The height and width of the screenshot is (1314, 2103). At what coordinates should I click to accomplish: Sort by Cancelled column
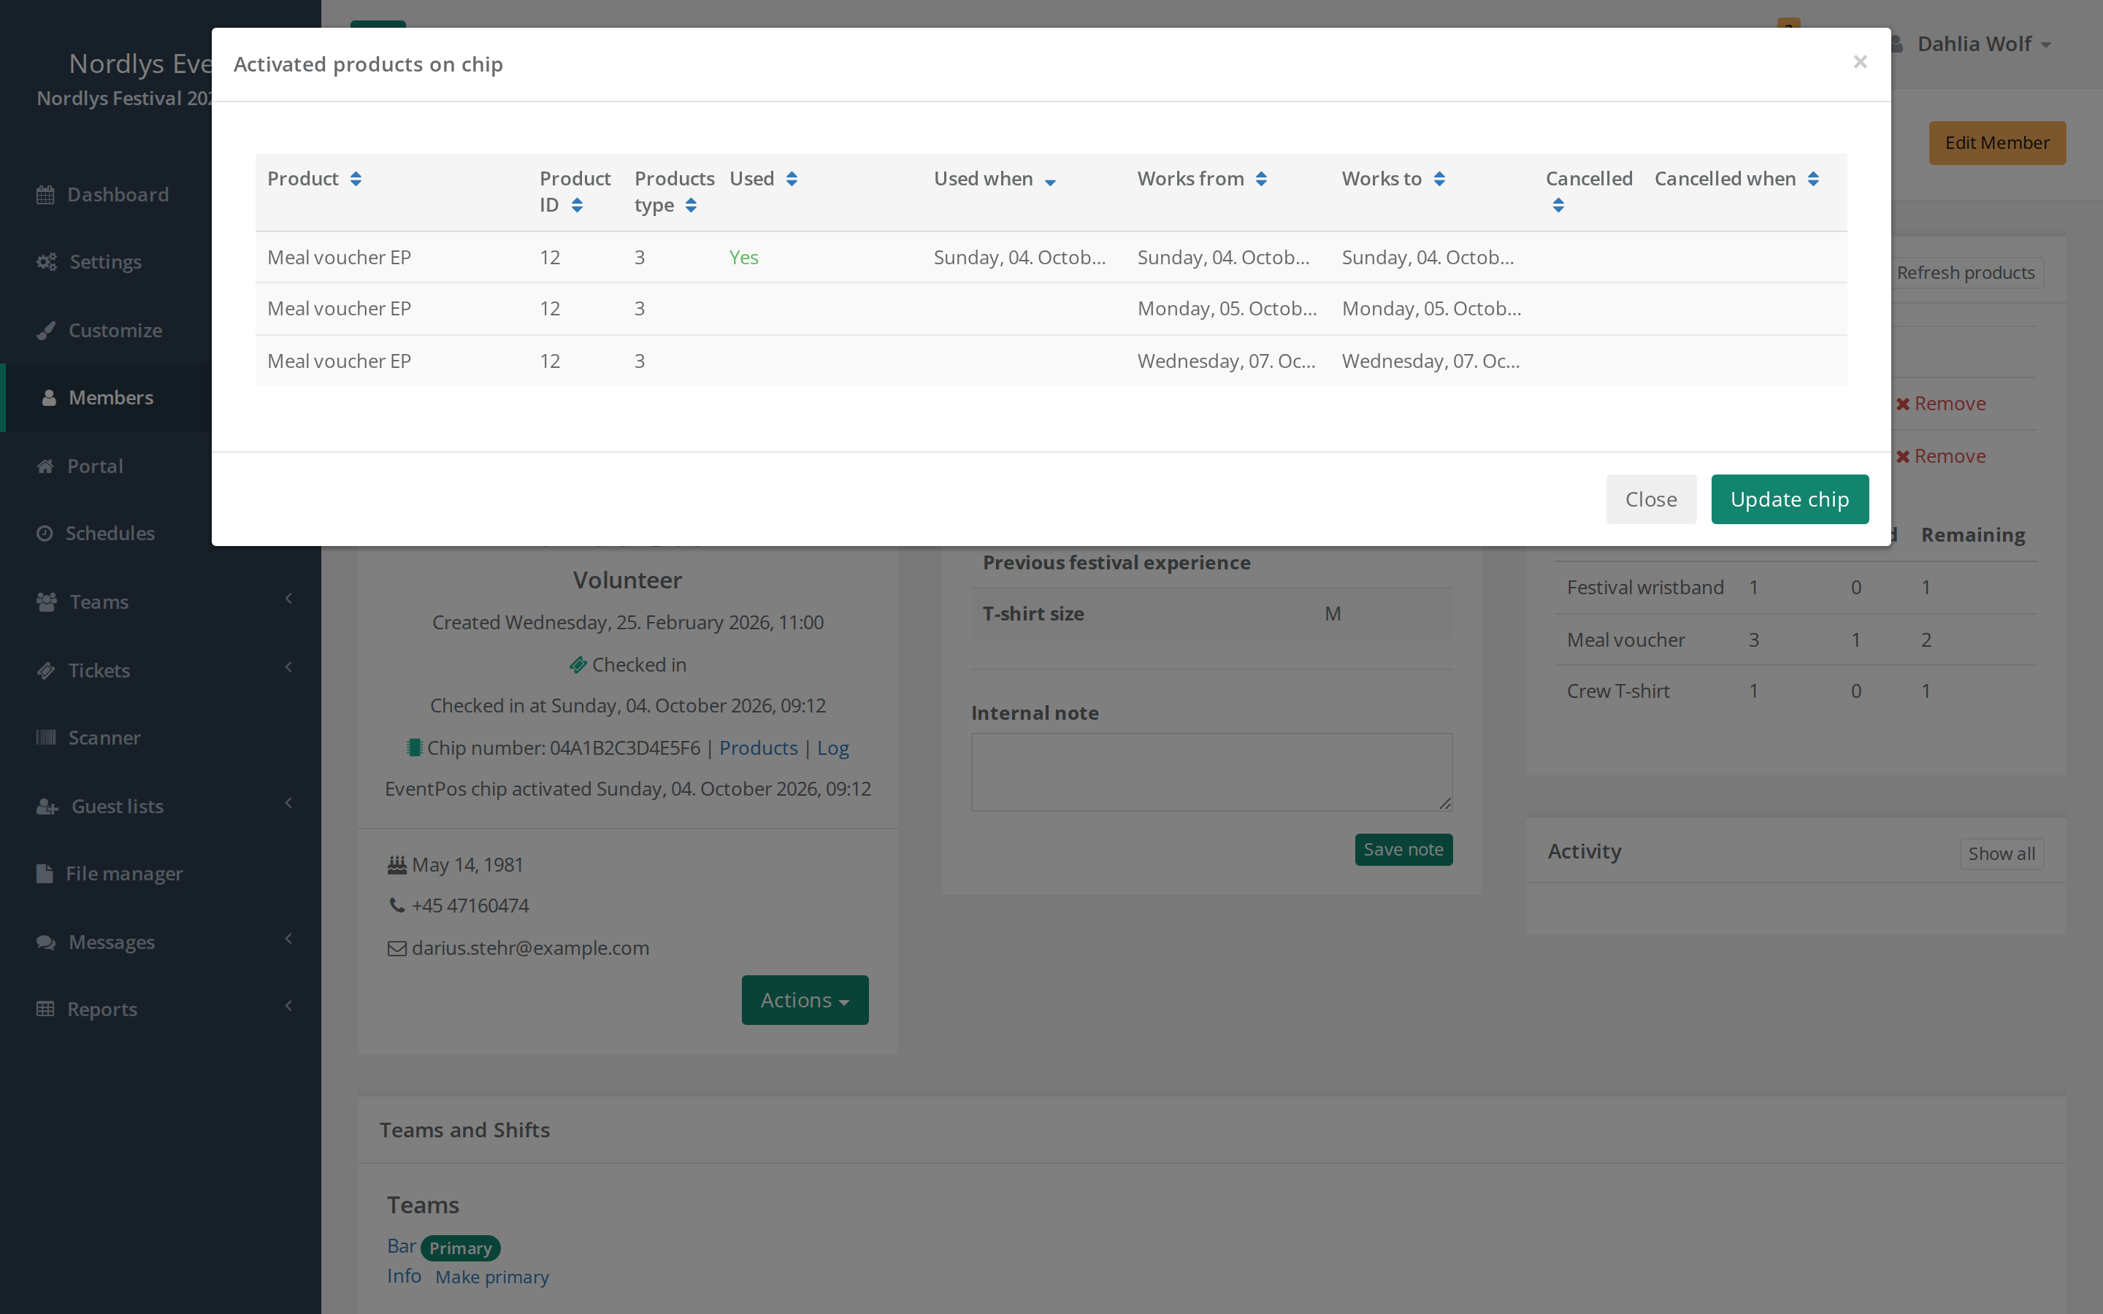tap(1588, 192)
